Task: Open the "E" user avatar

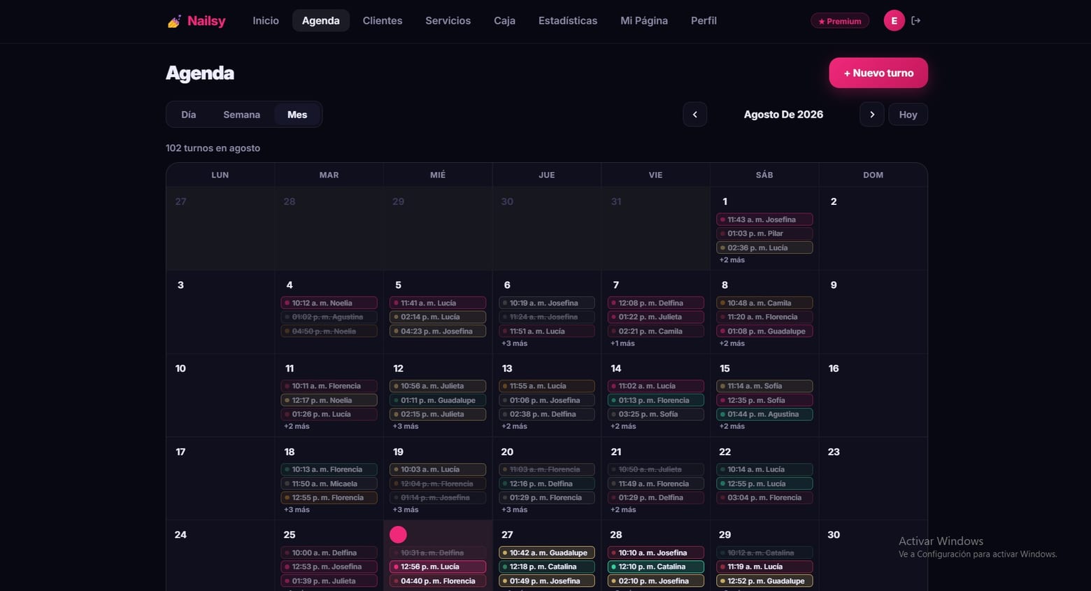Action: point(894,21)
